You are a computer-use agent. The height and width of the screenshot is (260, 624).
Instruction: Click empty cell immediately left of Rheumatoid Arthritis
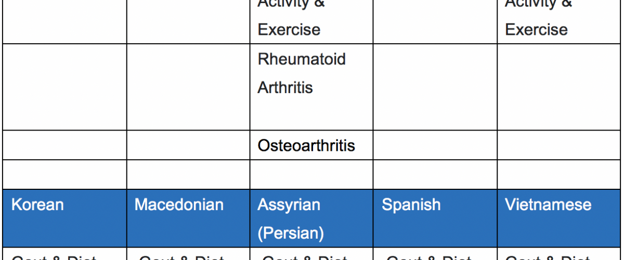coord(188,87)
